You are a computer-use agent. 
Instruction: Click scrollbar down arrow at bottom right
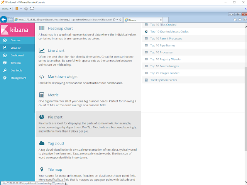pyautogui.click(x=246, y=182)
